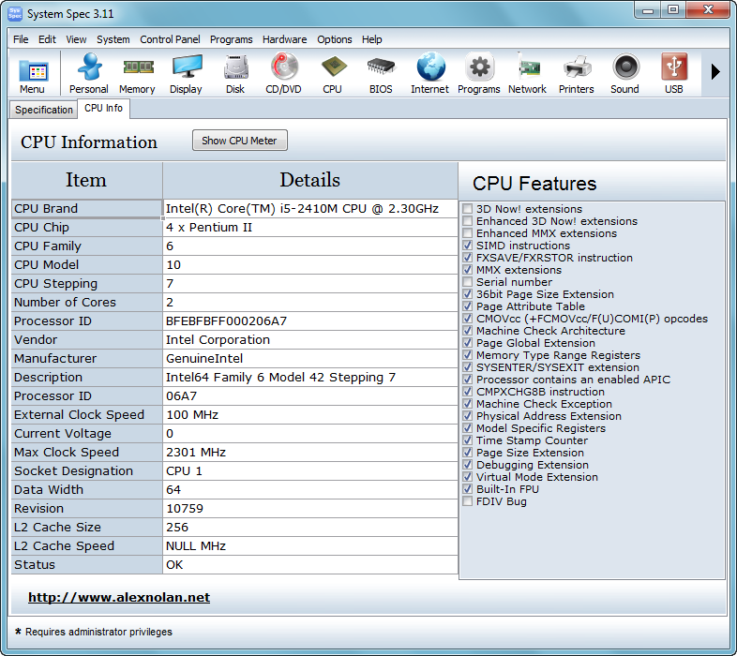Minimize the System Spec window
737x656 pixels.
[648, 10]
